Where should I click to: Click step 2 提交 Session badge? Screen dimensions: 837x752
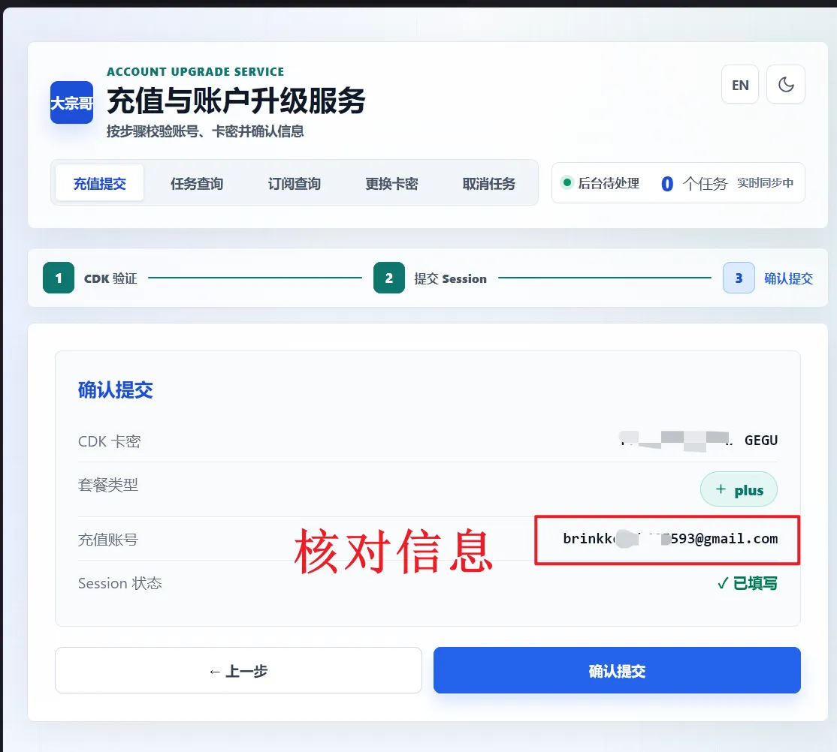[388, 278]
